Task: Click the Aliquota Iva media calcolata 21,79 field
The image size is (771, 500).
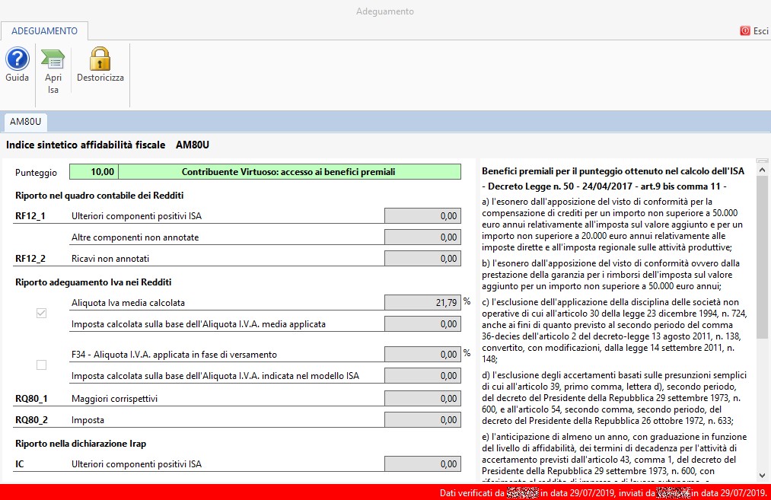Action: pos(422,303)
